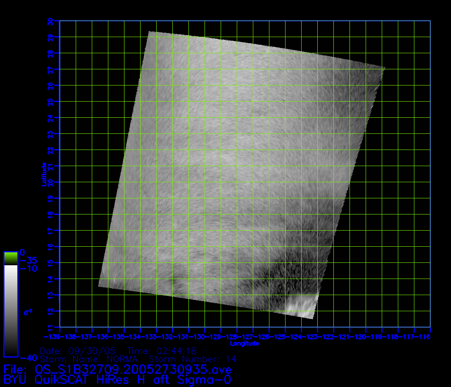Click the Storm Name: NORMA label
451x387 pixels.
pyautogui.click(x=89, y=359)
